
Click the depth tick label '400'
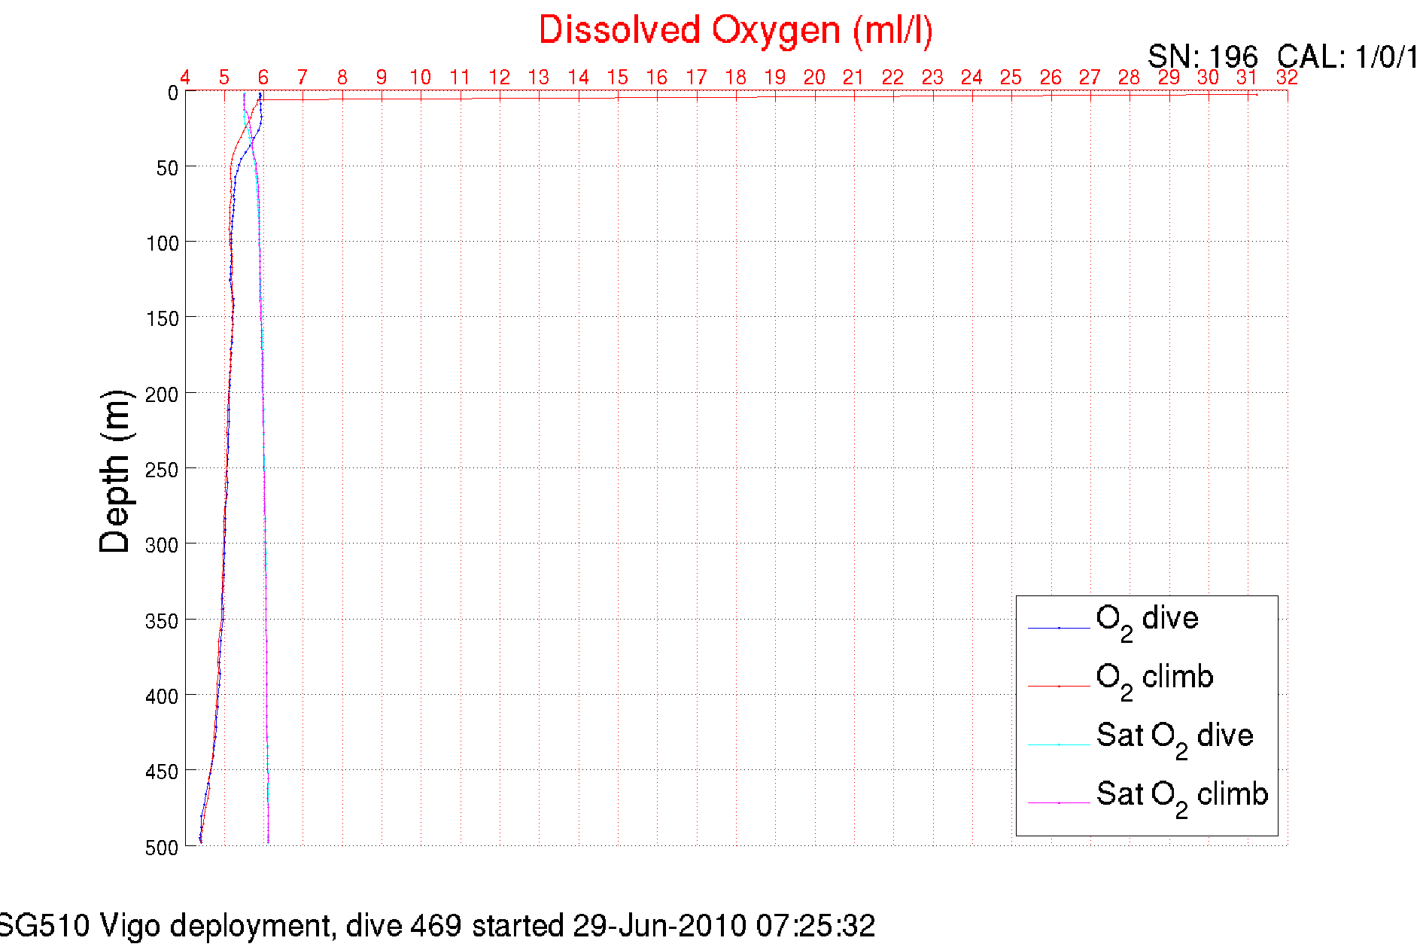tap(163, 697)
